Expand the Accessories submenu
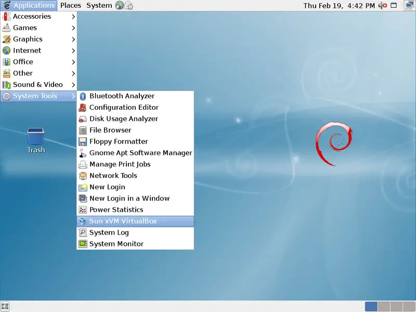The height and width of the screenshot is (312, 416). [38, 17]
